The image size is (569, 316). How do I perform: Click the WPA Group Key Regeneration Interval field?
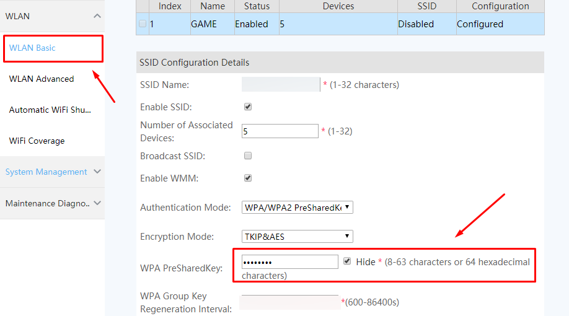point(290,302)
